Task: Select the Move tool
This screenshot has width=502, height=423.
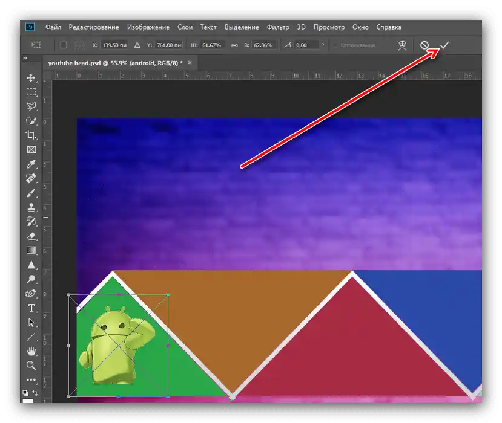Action: pyautogui.click(x=31, y=77)
